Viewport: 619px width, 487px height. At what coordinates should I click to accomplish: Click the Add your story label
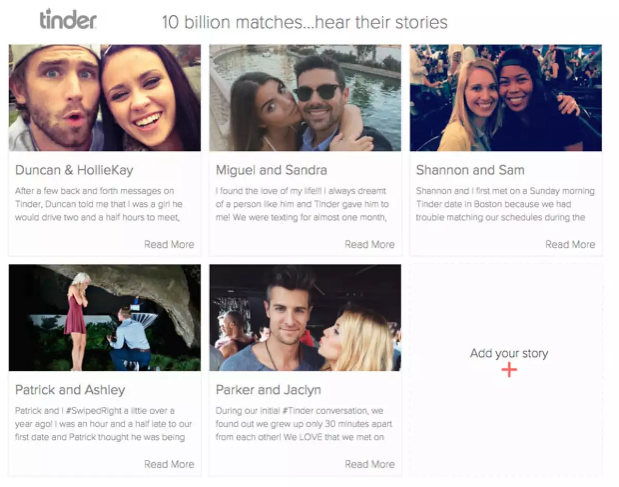click(x=509, y=353)
